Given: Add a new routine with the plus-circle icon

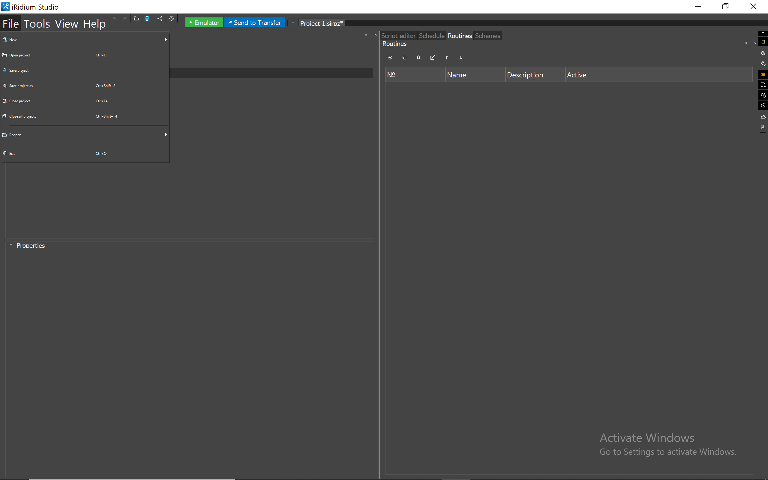Looking at the screenshot, I should pos(390,58).
